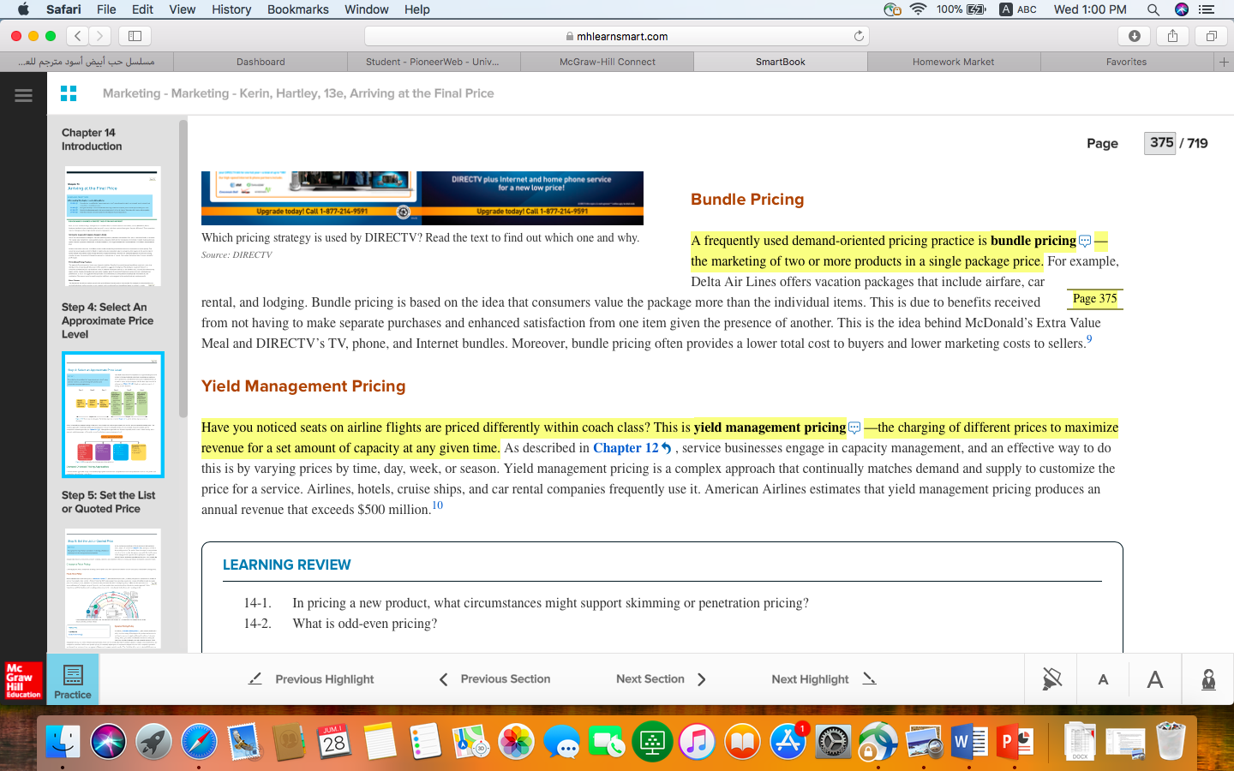Toggle the Safari sidebar button
The image size is (1234, 771).
[135, 36]
